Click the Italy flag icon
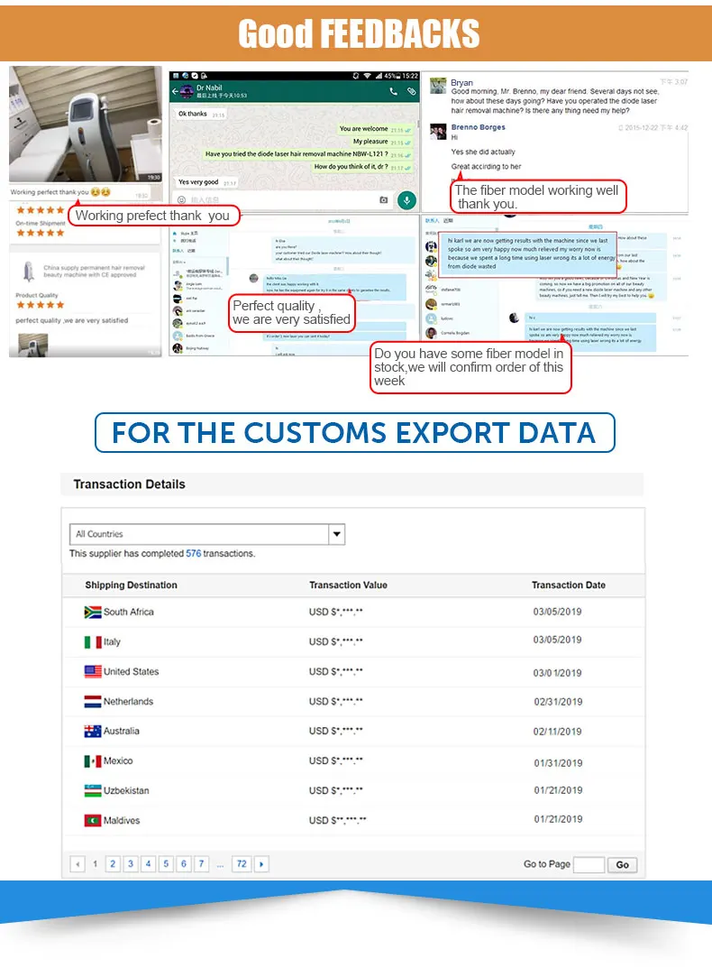 [x=93, y=642]
